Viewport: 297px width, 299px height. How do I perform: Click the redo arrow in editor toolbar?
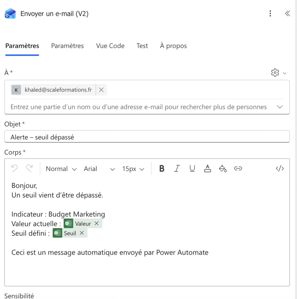(x=29, y=168)
